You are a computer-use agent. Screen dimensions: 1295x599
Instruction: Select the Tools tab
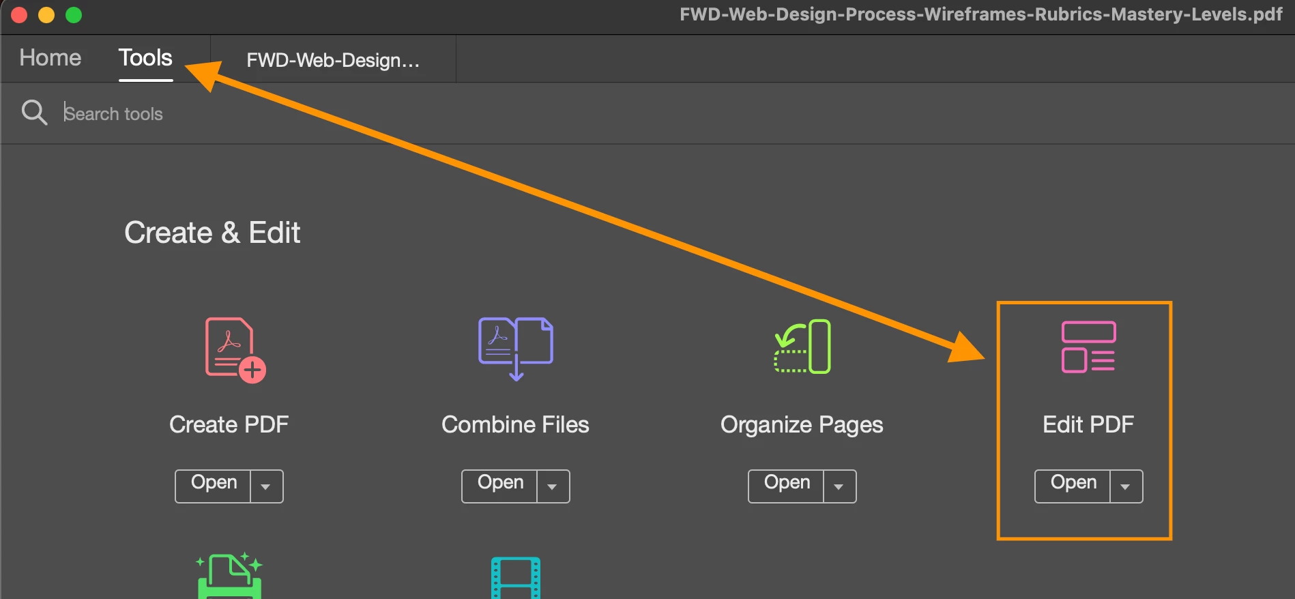(145, 58)
